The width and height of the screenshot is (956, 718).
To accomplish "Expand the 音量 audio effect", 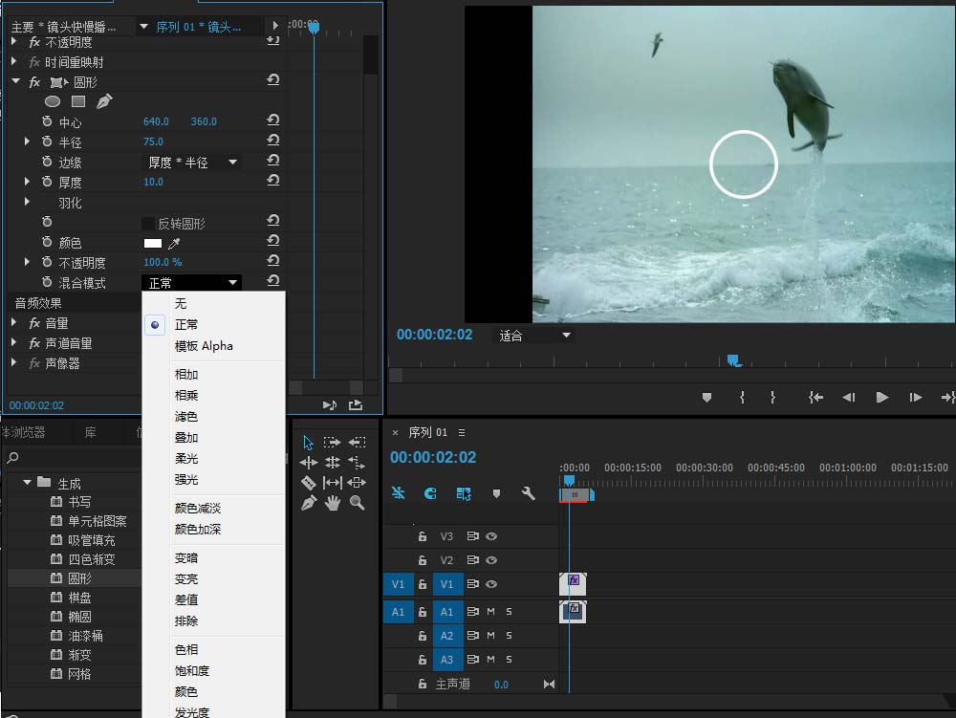I will [14, 322].
